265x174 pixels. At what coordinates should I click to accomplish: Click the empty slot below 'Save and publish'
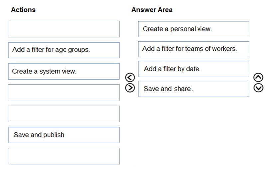[64, 156]
